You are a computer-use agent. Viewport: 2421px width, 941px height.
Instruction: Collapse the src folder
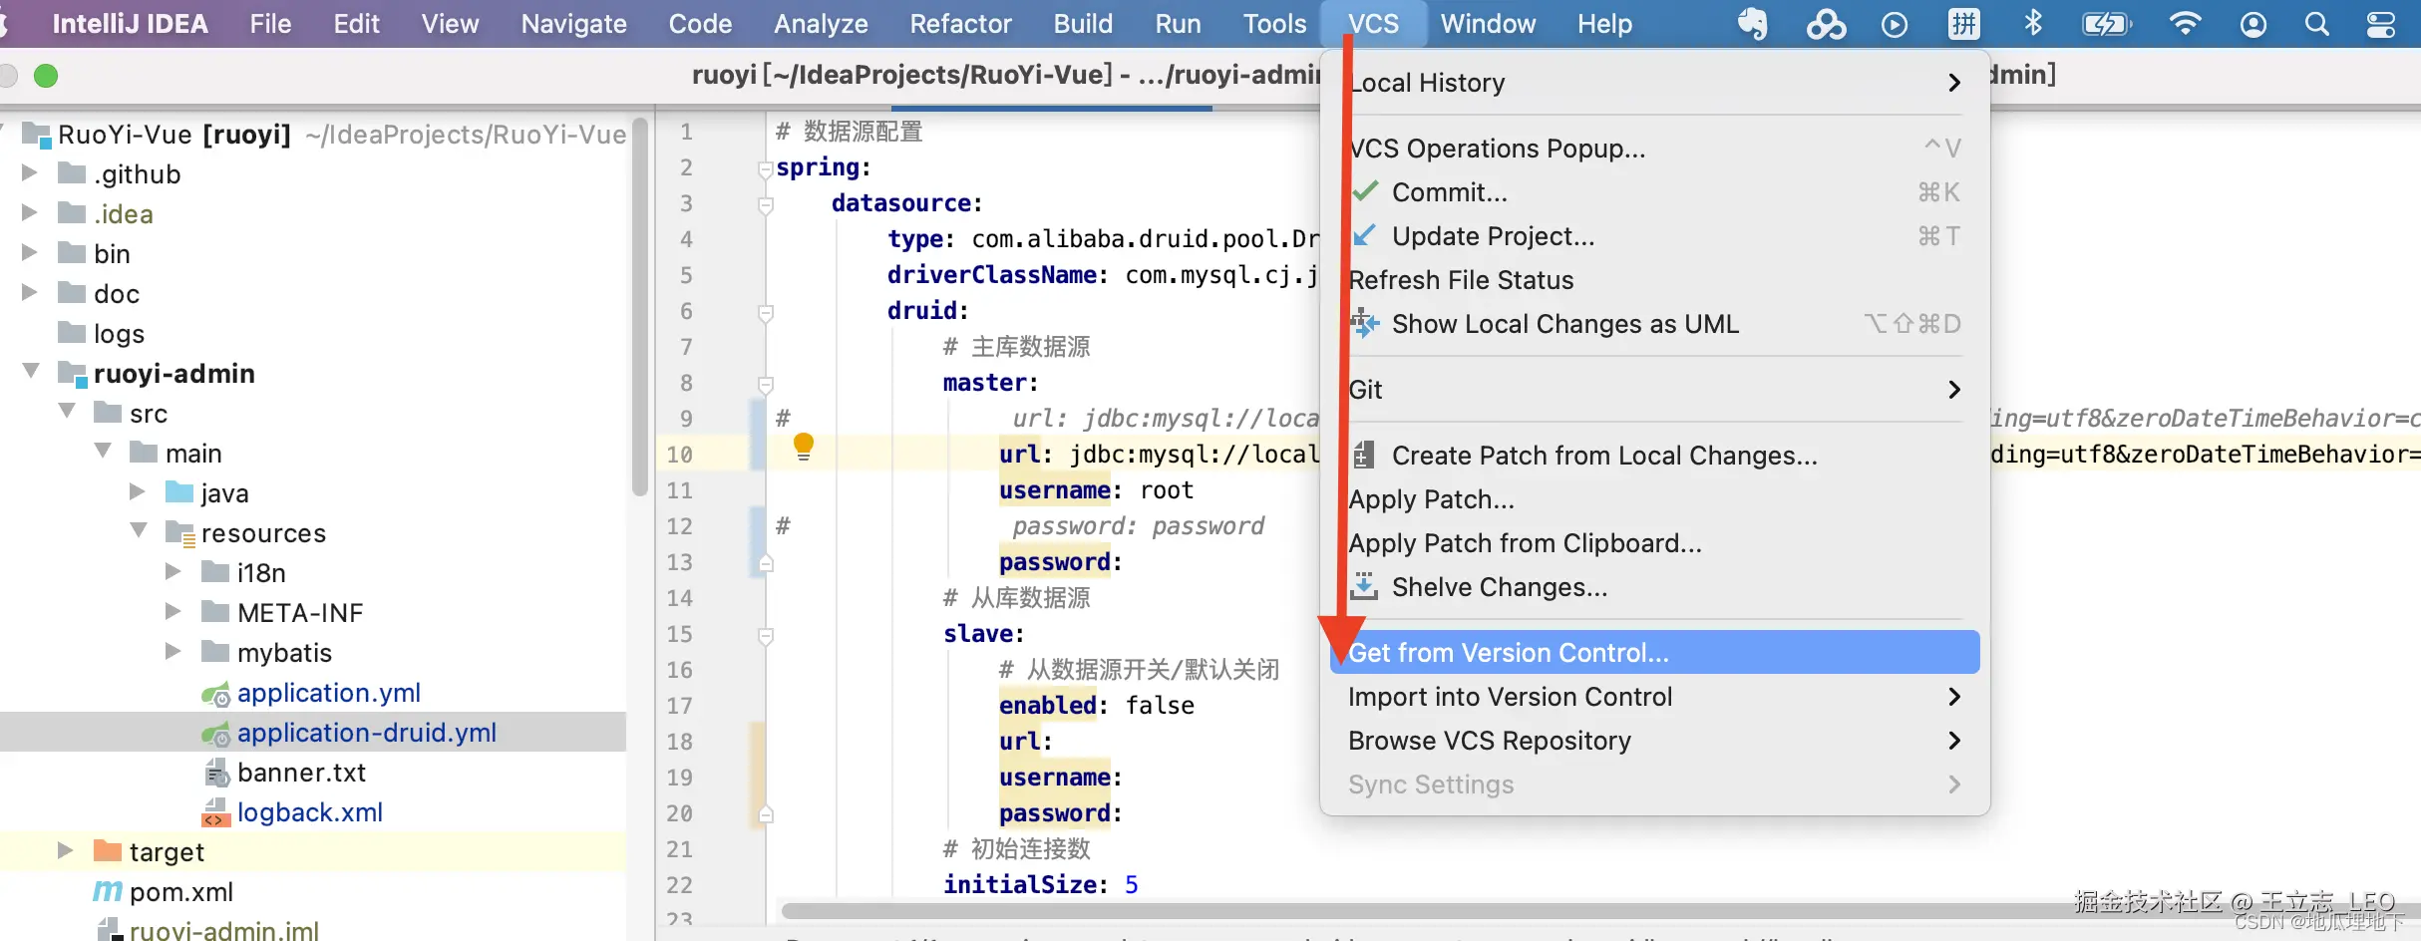point(67,412)
